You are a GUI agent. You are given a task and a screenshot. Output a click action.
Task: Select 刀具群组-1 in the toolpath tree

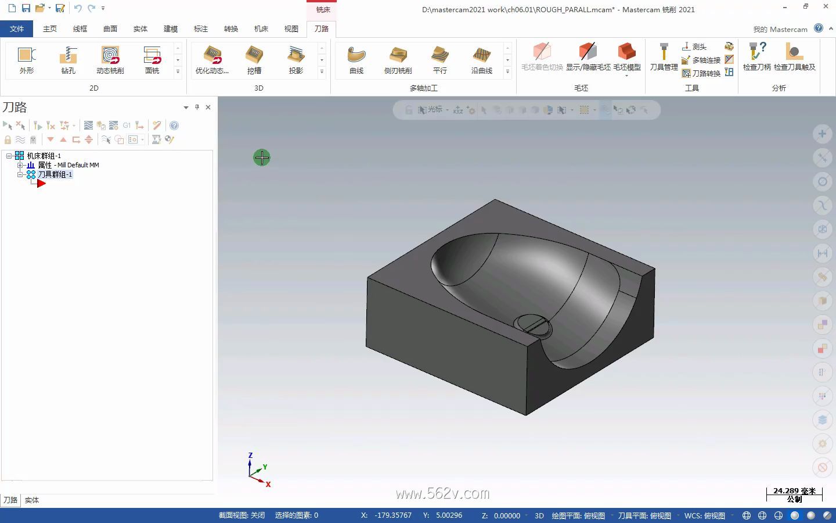(x=55, y=174)
